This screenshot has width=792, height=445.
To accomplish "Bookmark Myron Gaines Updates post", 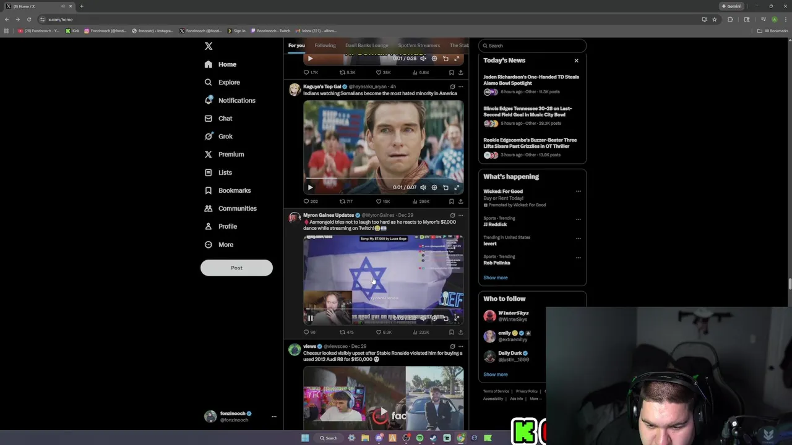I will [x=452, y=333].
